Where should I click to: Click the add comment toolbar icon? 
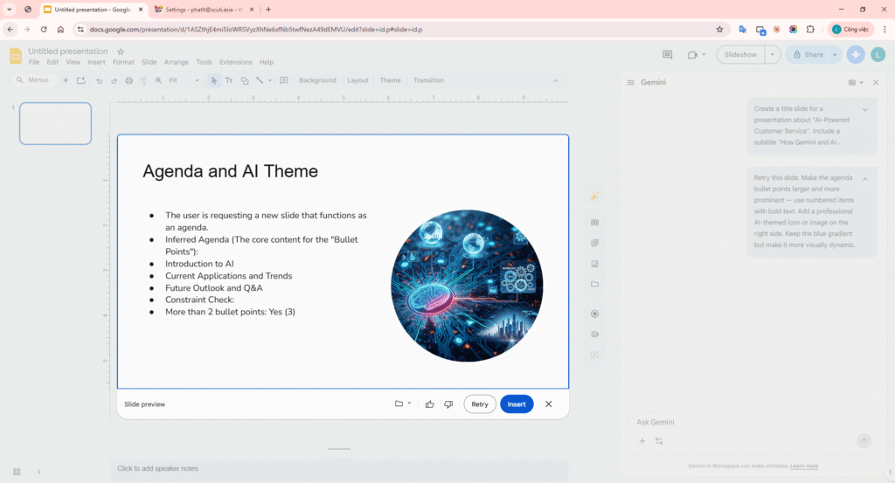[x=284, y=80]
